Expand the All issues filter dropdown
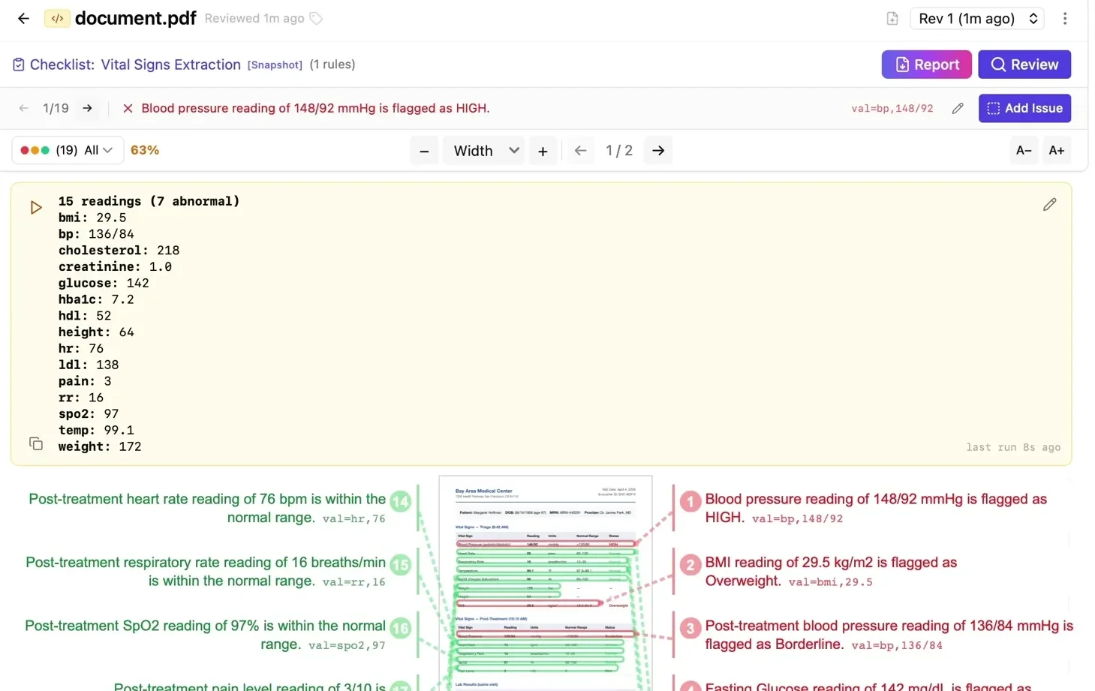The height and width of the screenshot is (691, 1095). 67,150
